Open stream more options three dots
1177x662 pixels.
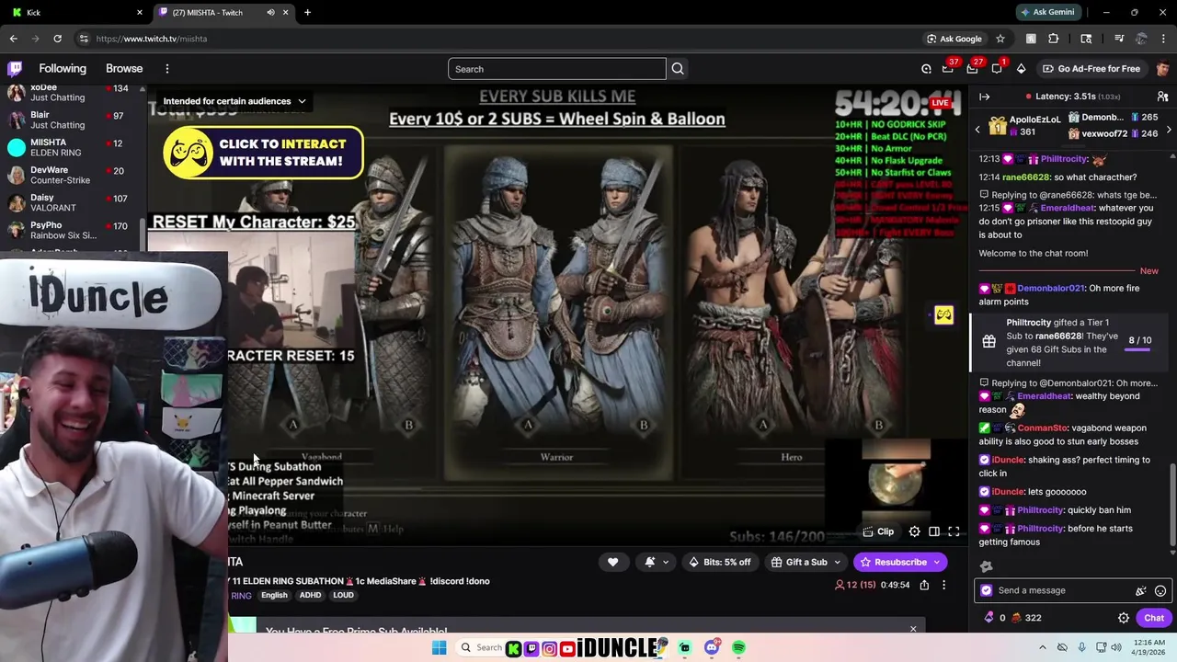(943, 585)
